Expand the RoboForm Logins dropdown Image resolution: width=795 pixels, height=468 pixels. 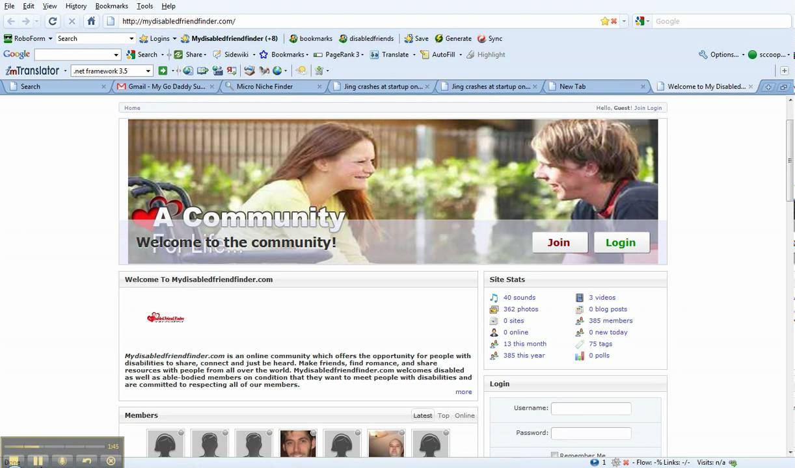pos(174,38)
